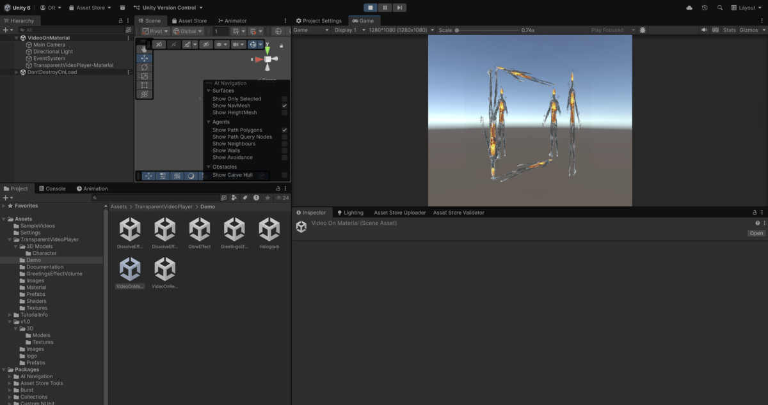Viewport: 768px width, 405px height.
Task: Enable Show Only Selected in AI Navigation
Action: pos(284,98)
